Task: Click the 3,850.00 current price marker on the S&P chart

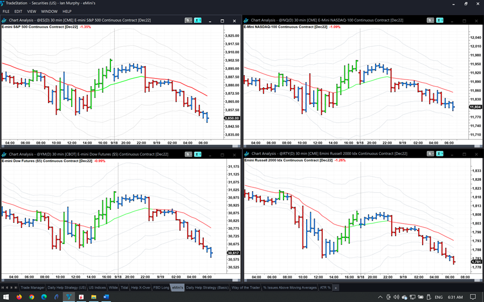Action: tap(232, 118)
